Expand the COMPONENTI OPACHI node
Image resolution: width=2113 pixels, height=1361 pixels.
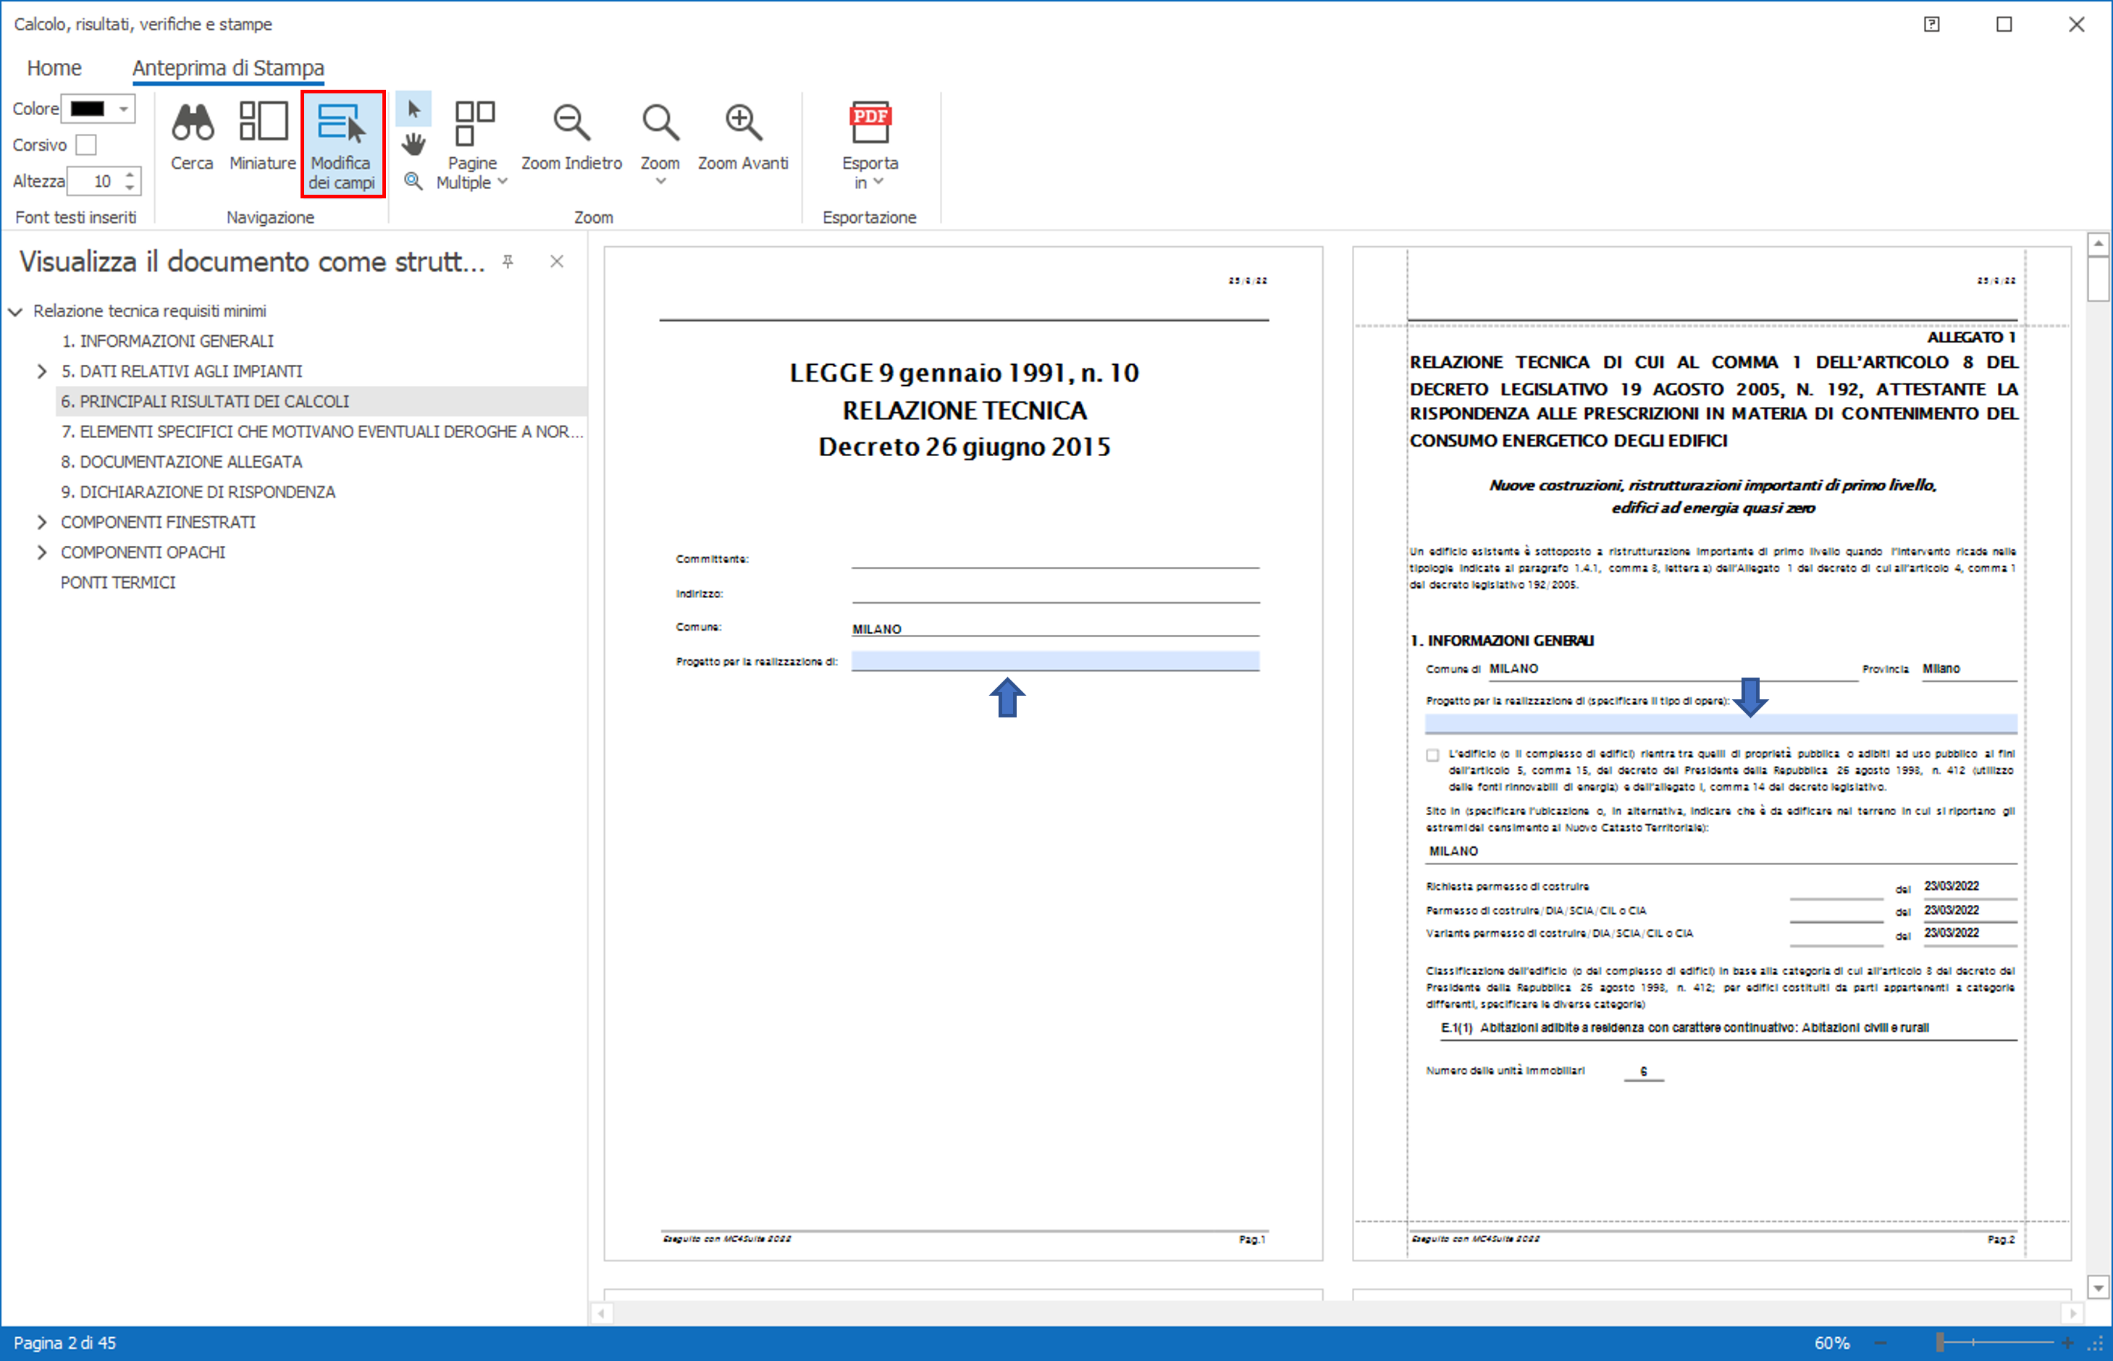pos(41,552)
